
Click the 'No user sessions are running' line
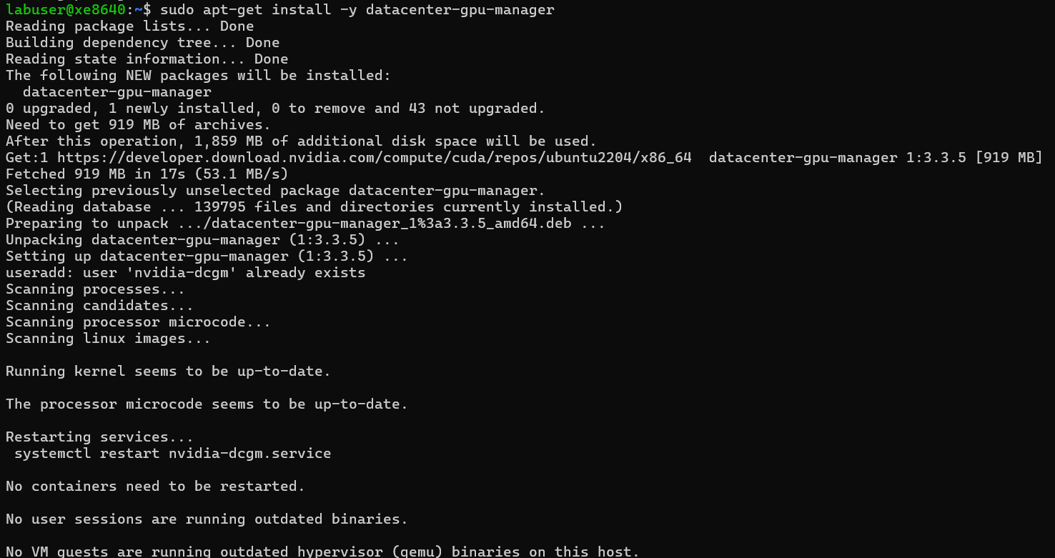[207, 519]
